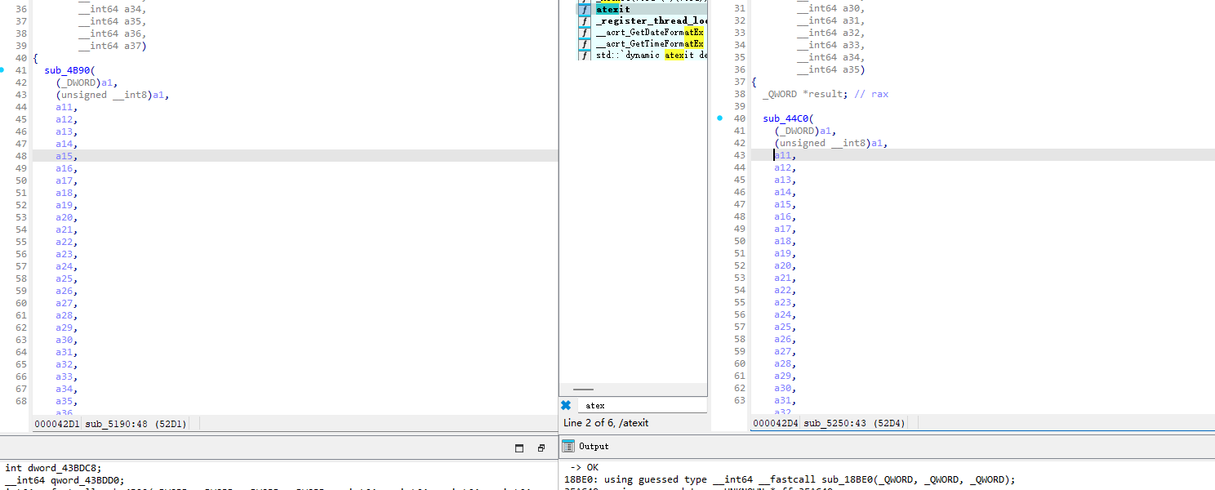Viewport: 1215px width, 490px height.
Task: Click the sub_44C0( call in right pane
Action: tap(788, 118)
